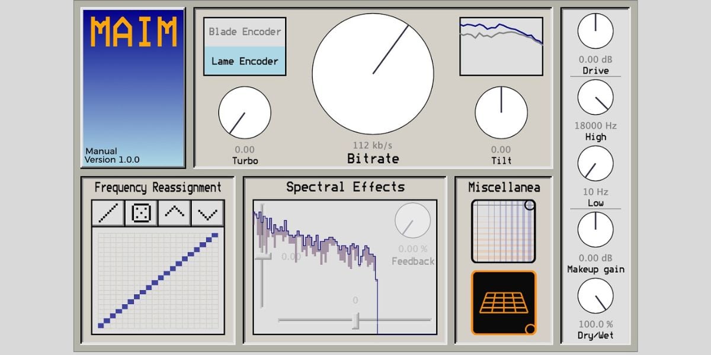Click the 0.00 dB Drive value
This screenshot has width=711, height=355.
[x=595, y=60]
